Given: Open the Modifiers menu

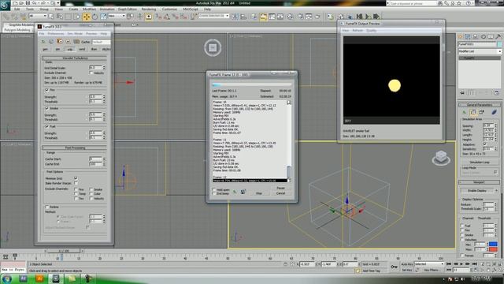Looking at the screenshot, I should 89,9.
